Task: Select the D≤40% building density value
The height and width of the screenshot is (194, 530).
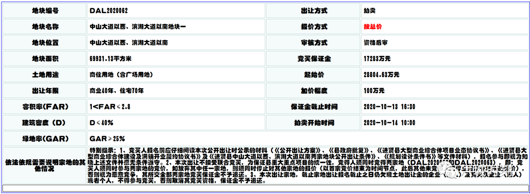Action: [102, 123]
